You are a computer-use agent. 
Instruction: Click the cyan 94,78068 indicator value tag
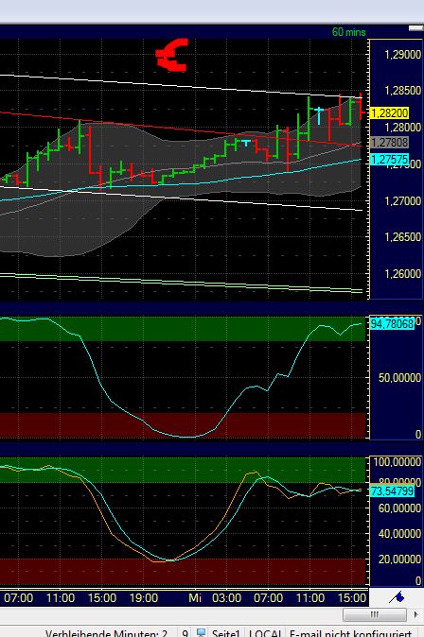(x=392, y=324)
